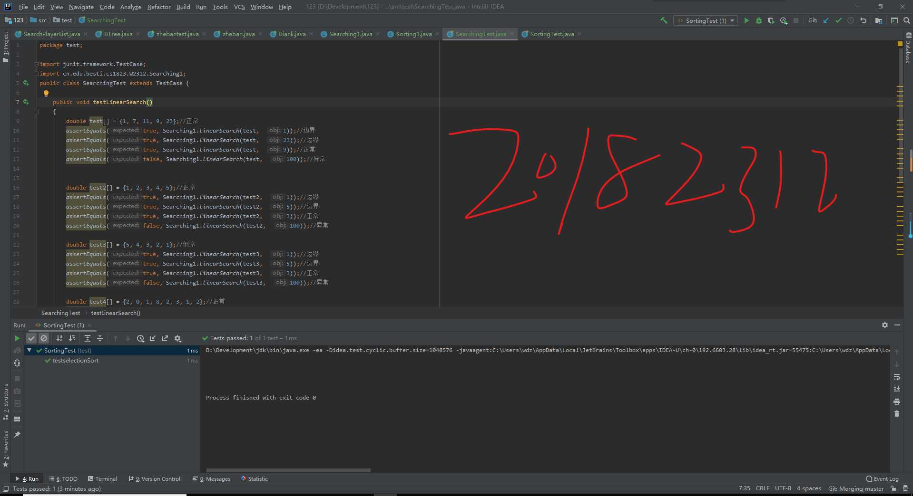Click the Git revert rollback icon

(x=863, y=20)
